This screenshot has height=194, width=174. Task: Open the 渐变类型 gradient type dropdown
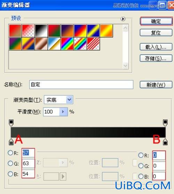[x=58, y=100]
